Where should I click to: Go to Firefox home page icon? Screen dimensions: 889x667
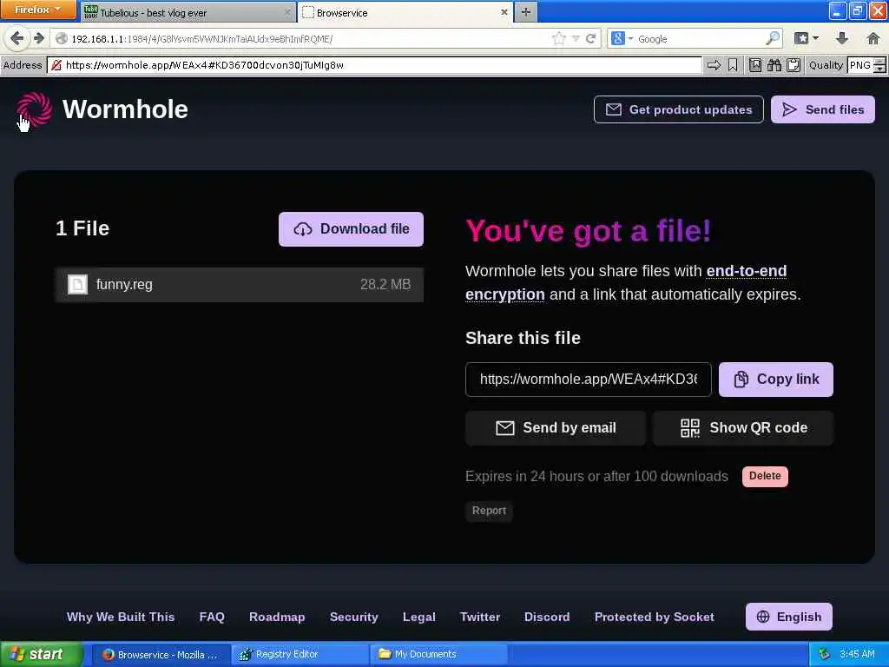pos(873,38)
